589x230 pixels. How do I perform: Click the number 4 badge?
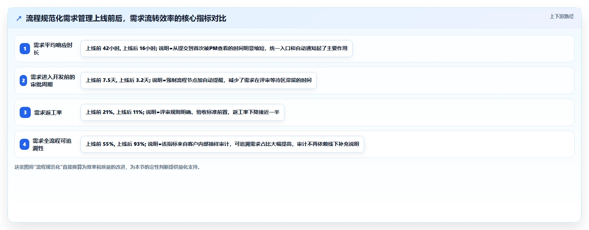coord(24,144)
